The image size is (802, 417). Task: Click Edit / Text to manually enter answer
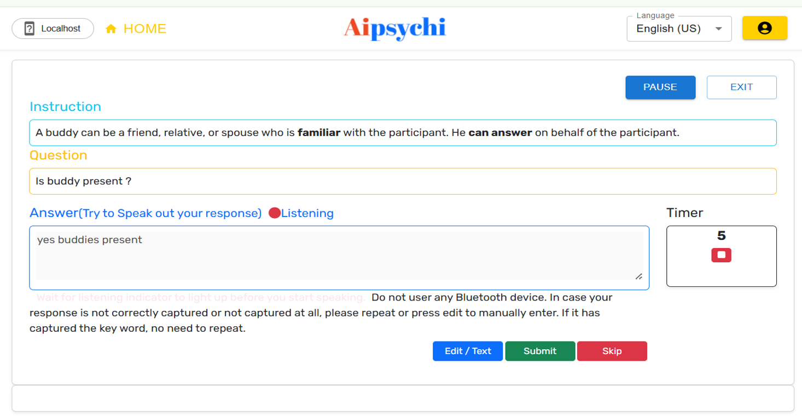tap(467, 351)
